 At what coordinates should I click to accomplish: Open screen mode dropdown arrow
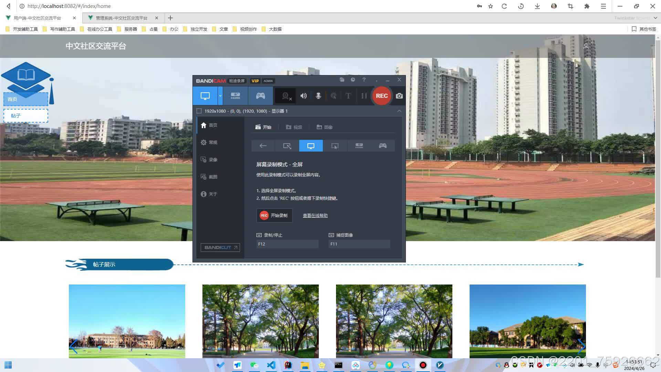(220, 96)
